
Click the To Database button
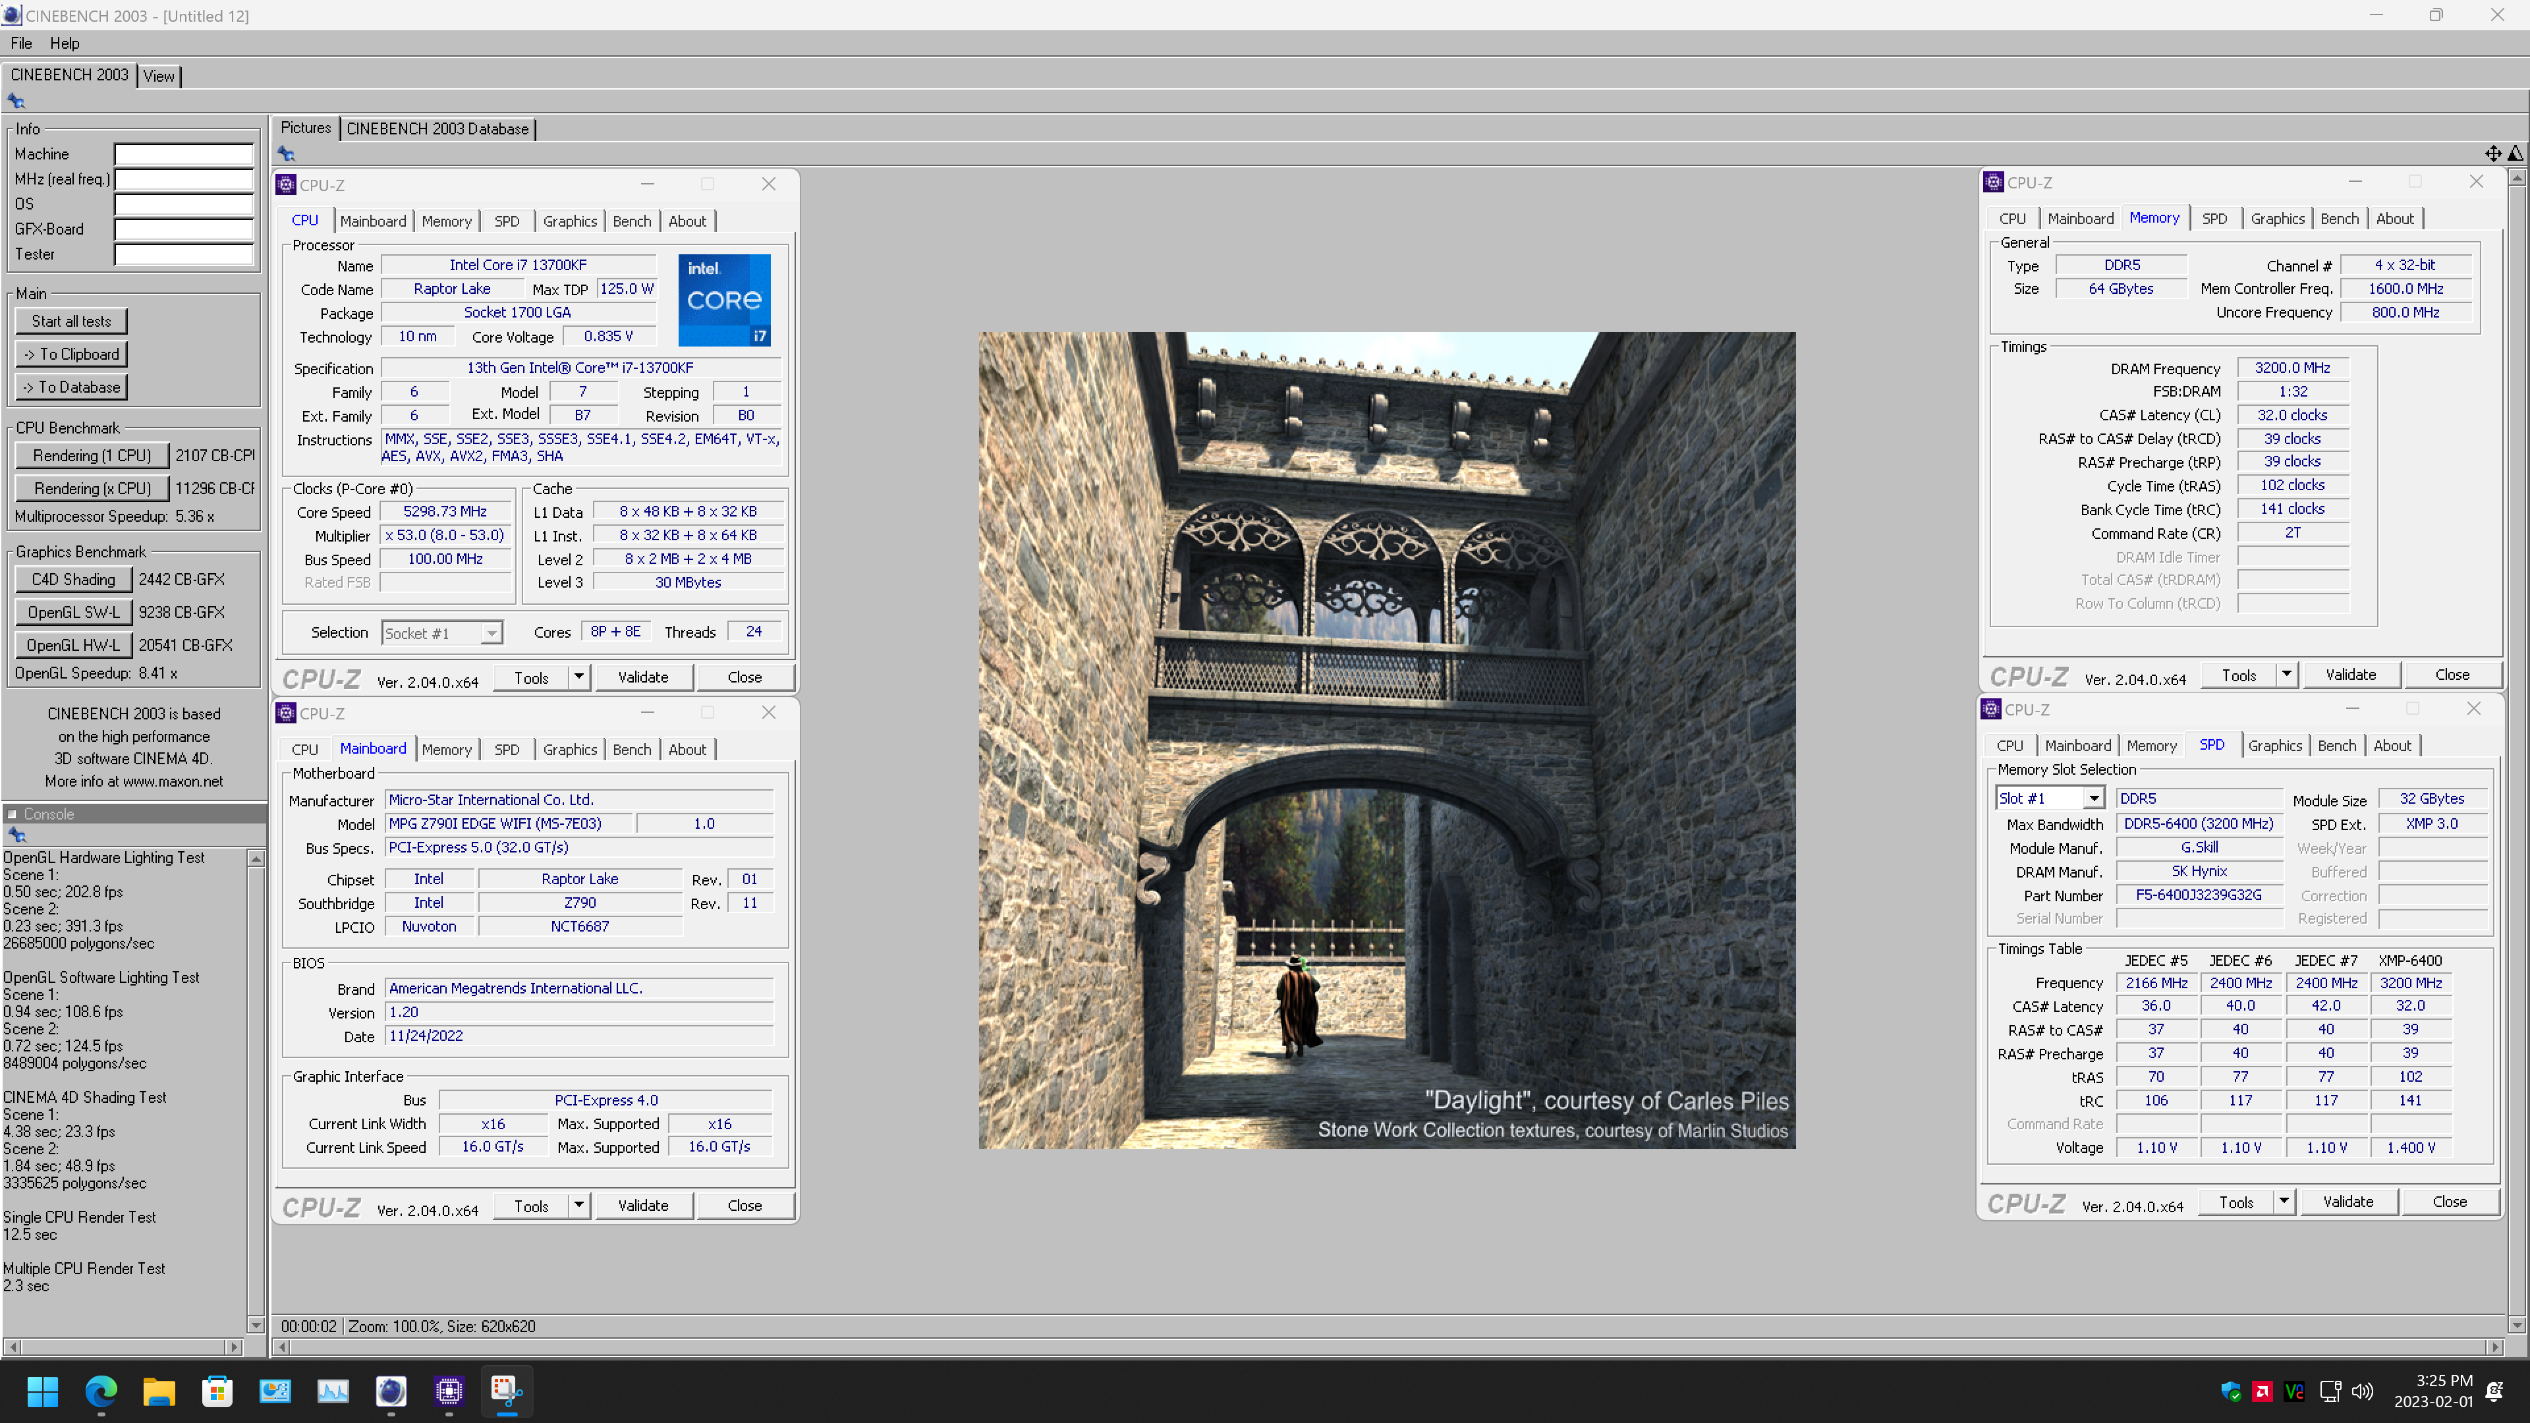click(72, 387)
